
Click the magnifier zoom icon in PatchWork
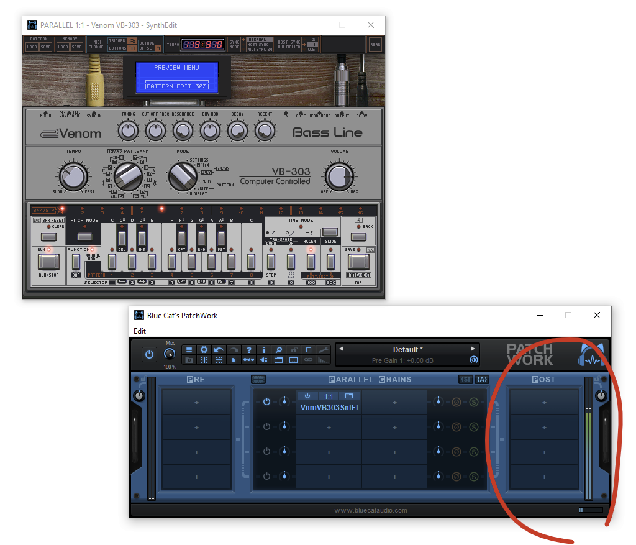(x=279, y=350)
